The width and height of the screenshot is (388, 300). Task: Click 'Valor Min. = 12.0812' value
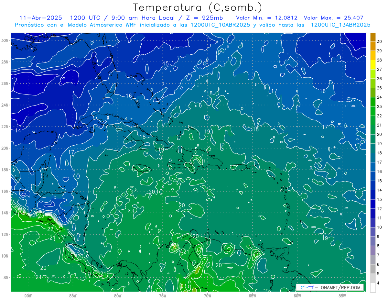click(x=267, y=18)
